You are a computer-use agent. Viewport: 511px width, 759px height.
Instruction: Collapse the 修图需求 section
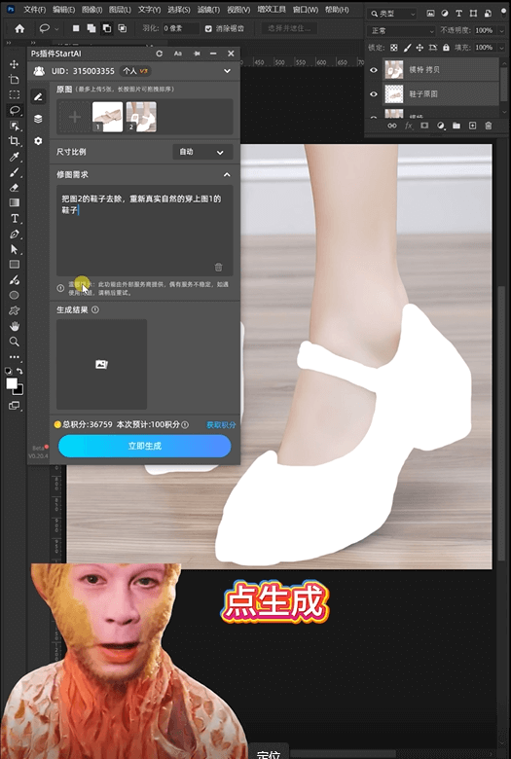pyautogui.click(x=227, y=175)
